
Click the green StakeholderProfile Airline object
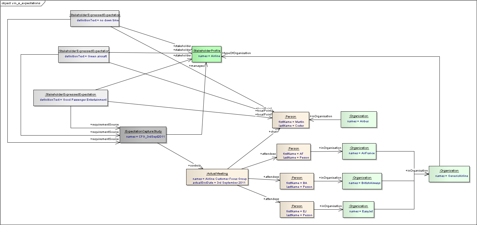coord(207,54)
